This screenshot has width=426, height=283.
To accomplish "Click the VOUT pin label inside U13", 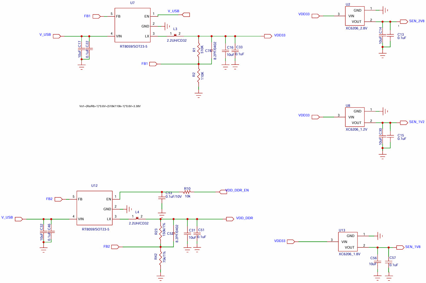I will 350,247.
